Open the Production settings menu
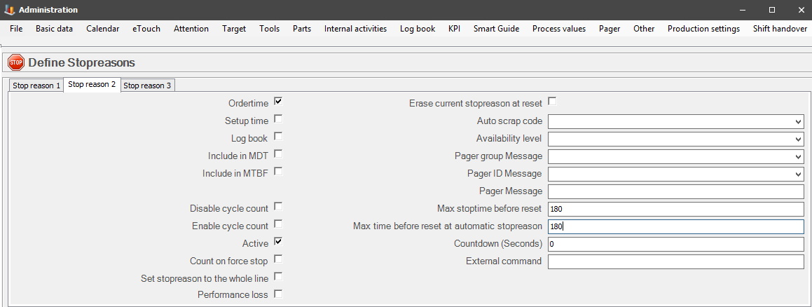The width and height of the screenshot is (812, 307). (703, 29)
